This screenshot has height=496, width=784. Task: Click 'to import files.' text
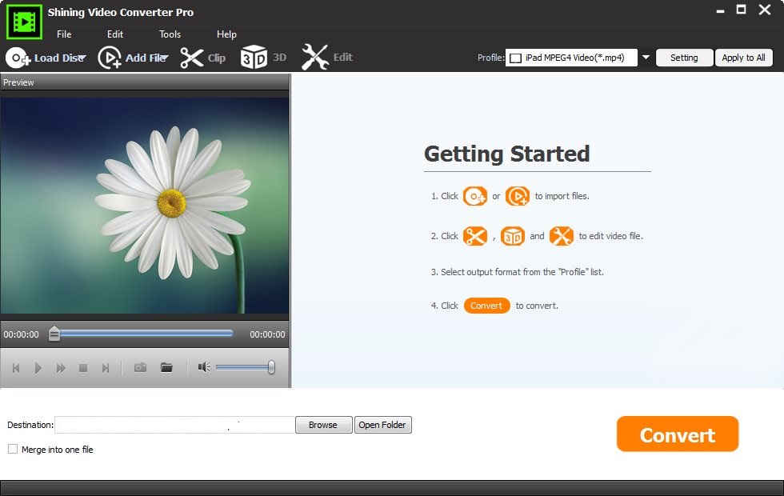pos(562,196)
